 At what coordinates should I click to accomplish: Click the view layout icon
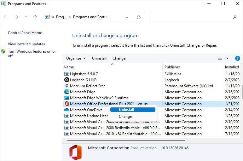[220, 58]
